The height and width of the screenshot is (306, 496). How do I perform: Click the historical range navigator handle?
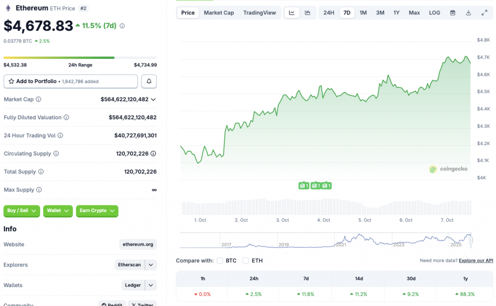[470, 240]
